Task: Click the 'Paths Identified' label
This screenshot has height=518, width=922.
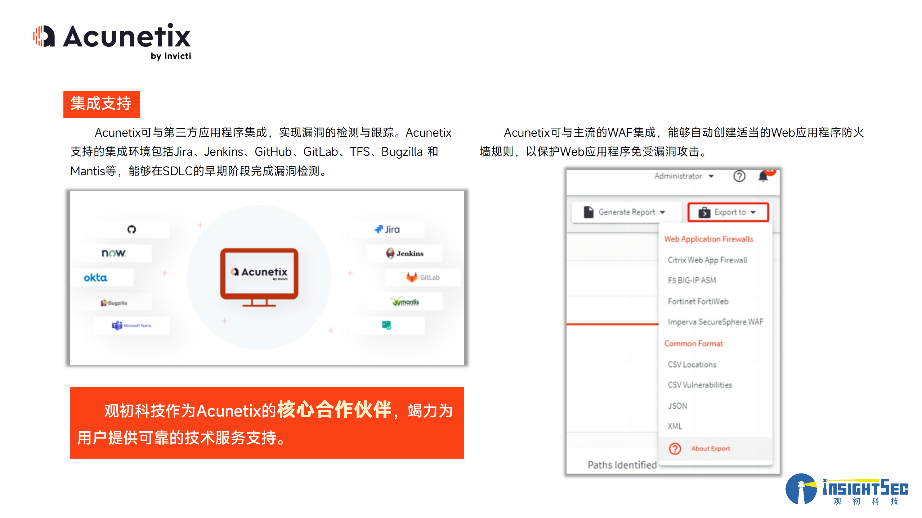Action: tap(622, 465)
